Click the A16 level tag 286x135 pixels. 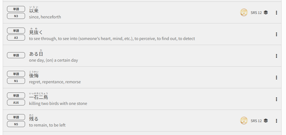[x=16, y=103]
